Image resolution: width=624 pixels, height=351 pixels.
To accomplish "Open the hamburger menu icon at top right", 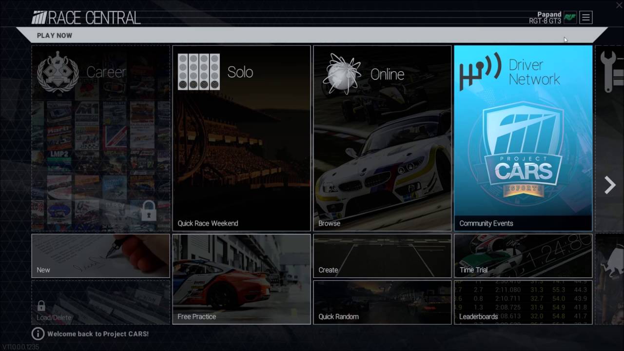I will click(x=586, y=18).
